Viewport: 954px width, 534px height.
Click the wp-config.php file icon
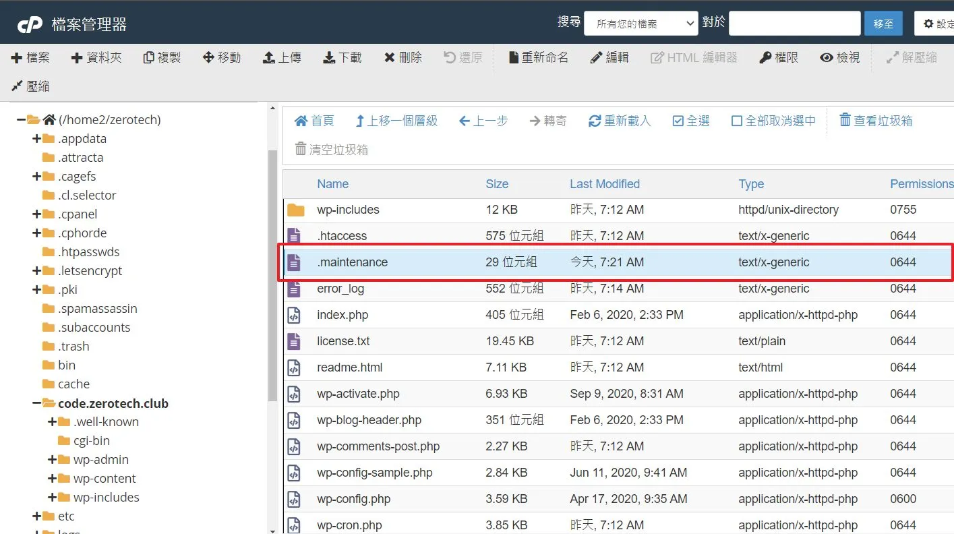point(294,499)
